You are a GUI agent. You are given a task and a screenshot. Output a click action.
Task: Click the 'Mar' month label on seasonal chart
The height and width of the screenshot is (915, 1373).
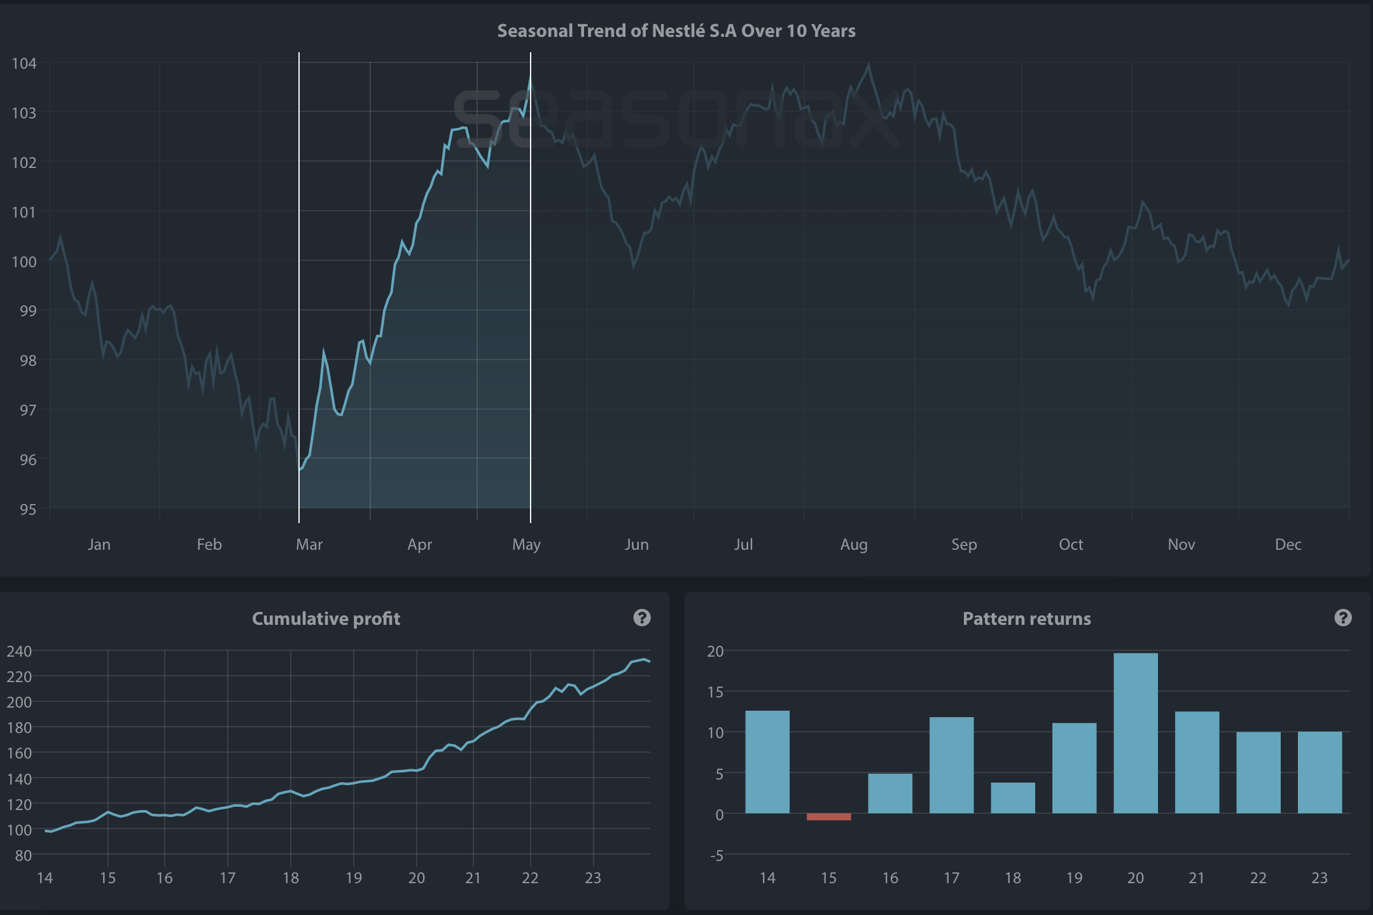coord(309,544)
